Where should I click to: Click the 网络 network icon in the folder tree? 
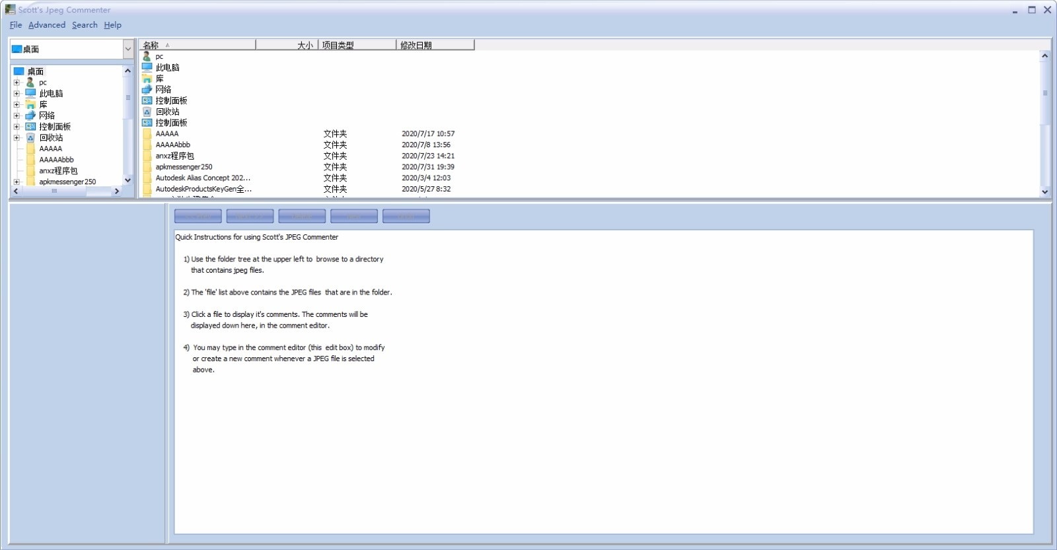[30, 116]
